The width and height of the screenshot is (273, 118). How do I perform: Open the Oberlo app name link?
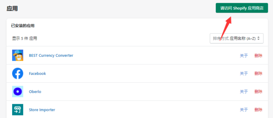point(35,91)
